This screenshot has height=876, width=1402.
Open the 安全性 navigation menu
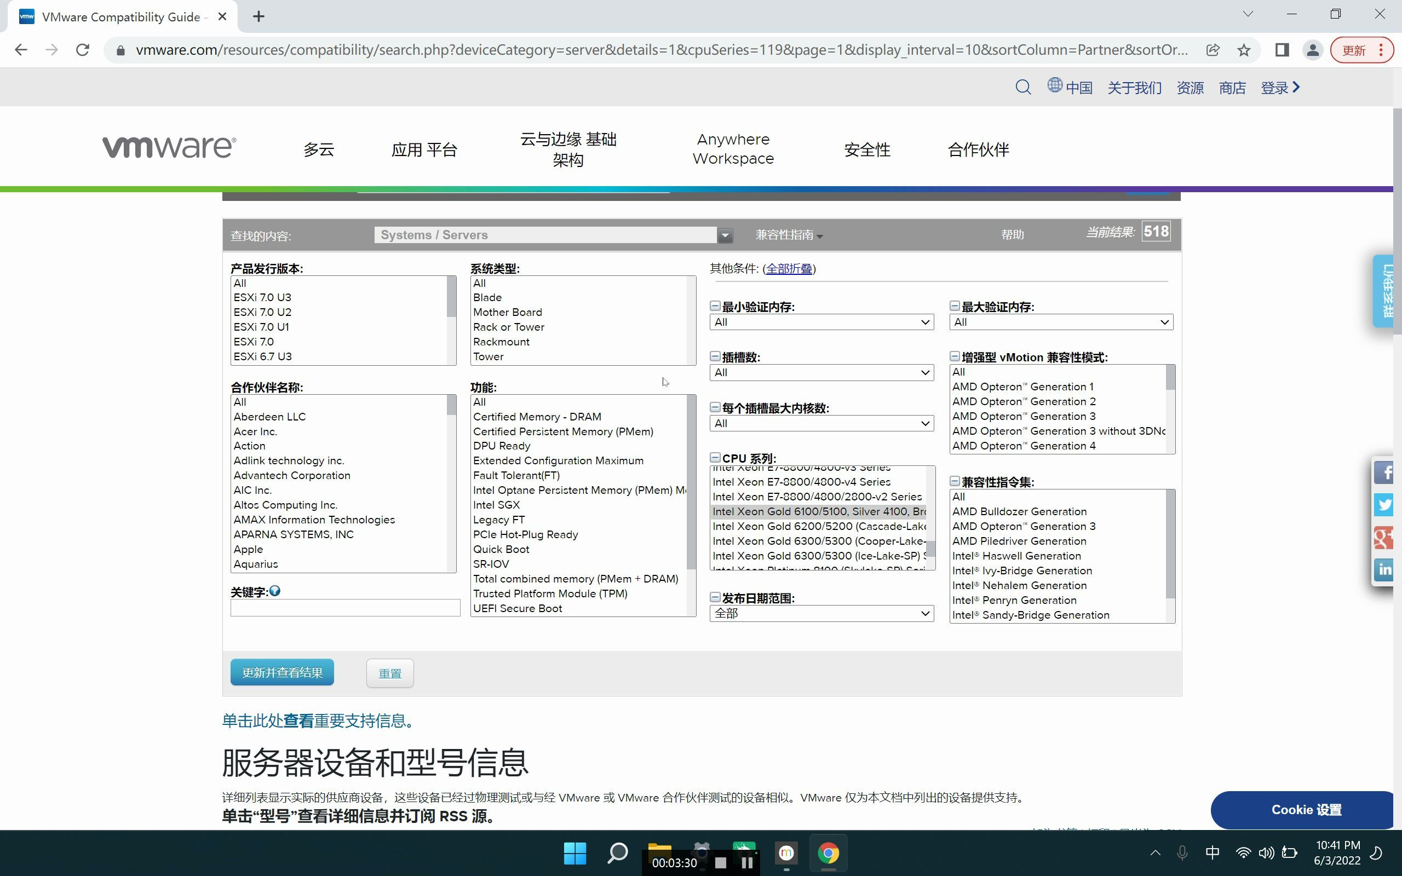(x=867, y=149)
